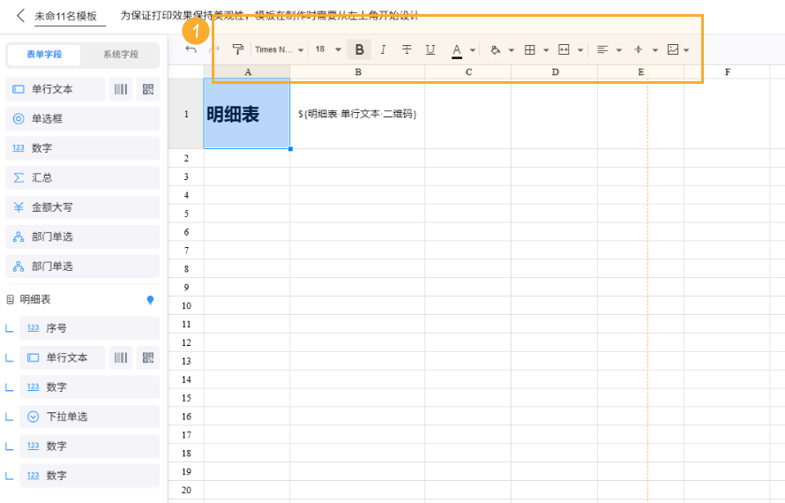The width and height of the screenshot is (785, 503).
Task: Select the top-level 单行文本 field
Action: pyautogui.click(x=55, y=89)
